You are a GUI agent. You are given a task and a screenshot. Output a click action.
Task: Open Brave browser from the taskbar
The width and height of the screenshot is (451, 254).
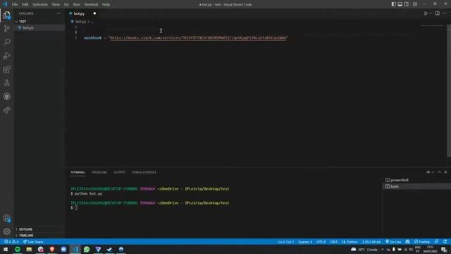52,249
